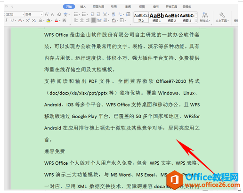Apply the 标题 2 style

pyautogui.click(x=172, y=17)
